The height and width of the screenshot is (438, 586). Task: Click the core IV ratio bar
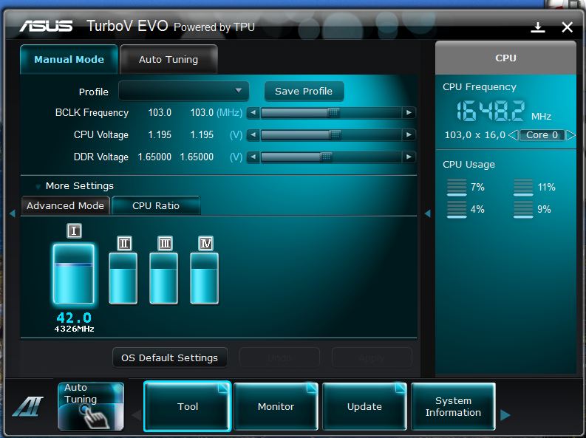point(205,278)
